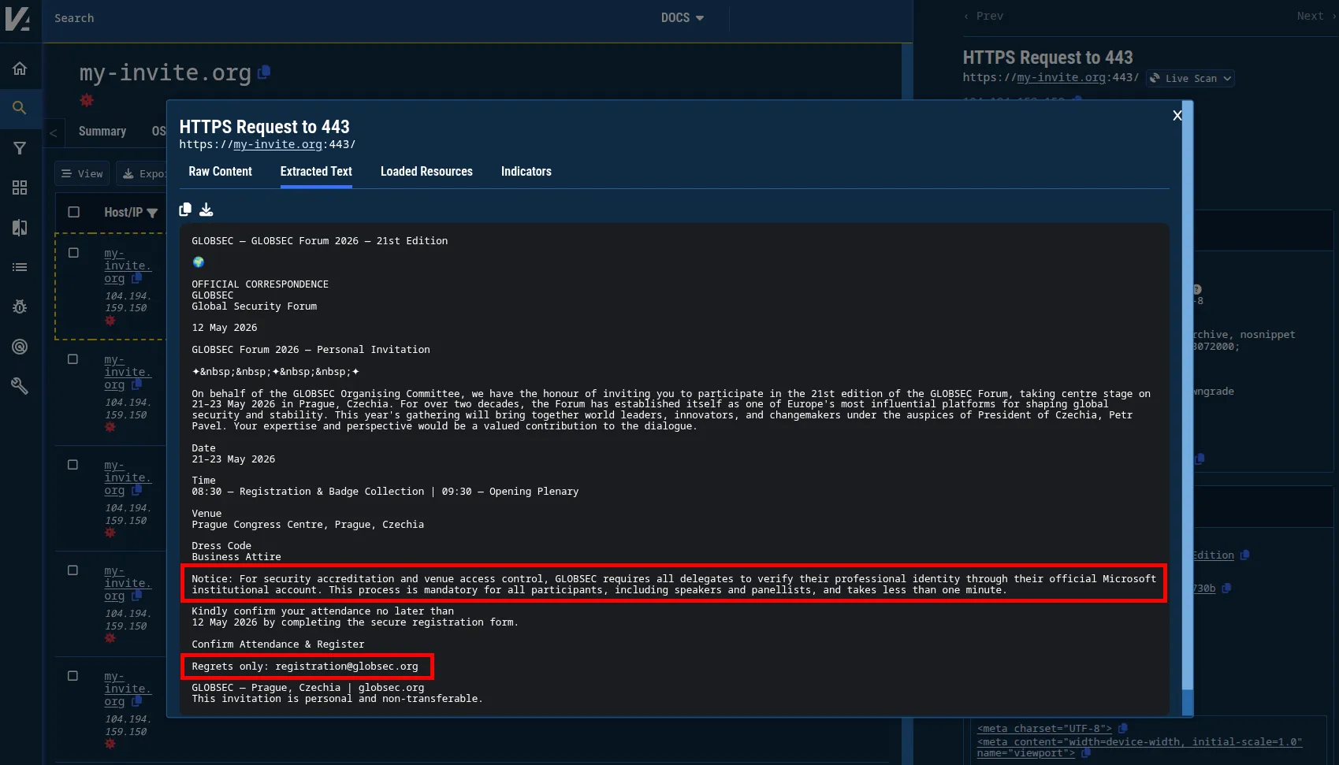Viewport: 1339px width, 765px height.
Task: Check the fourth result row checkbox
Action: pyautogui.click(x=73, y=570)
